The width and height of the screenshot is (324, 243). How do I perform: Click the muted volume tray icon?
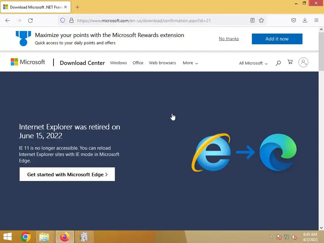tap(294, 237)
